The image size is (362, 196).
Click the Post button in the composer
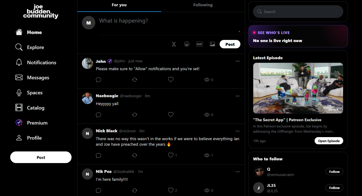(230, 44)
